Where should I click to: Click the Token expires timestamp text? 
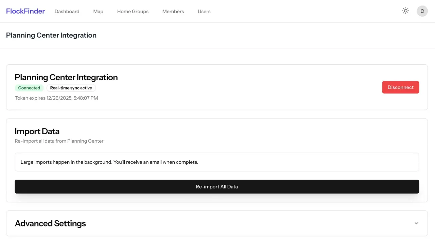[56, 98]
